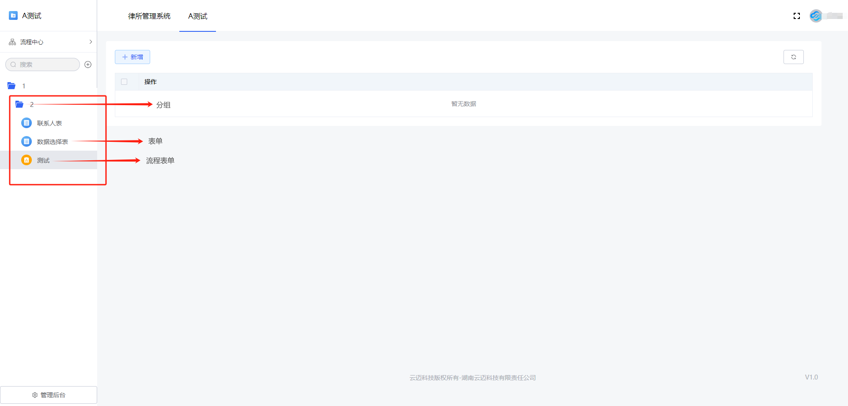Click the user avatar icon
The height and width of the screenshot is (406, 848).
pyautogui.click(x=815, y=16)
